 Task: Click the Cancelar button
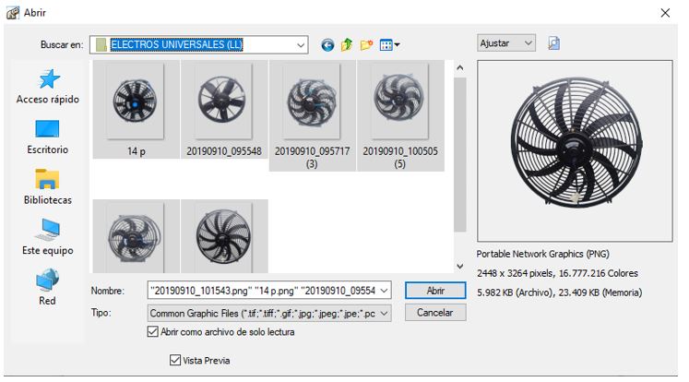coord(435,313)
